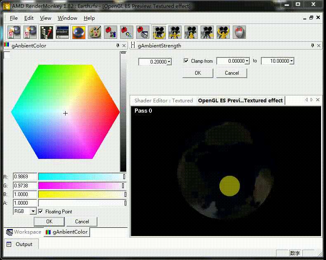Open the Edit menu

click(x=29, y=18)
